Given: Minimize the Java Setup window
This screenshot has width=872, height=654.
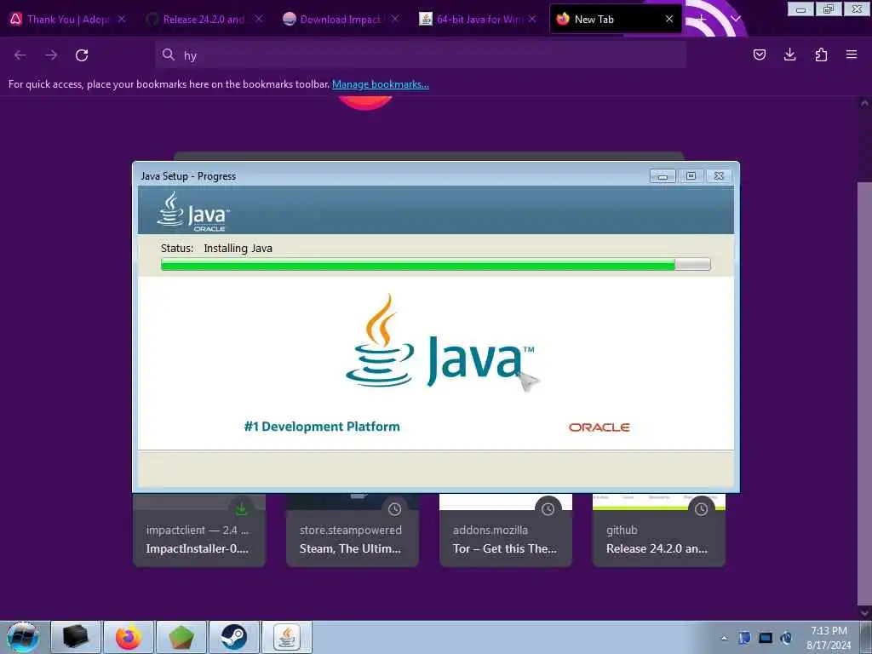Looking at the screenshot, I should coord(663,176).
